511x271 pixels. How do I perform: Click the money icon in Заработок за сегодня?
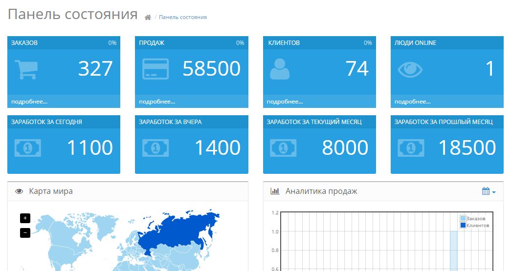click(27, 148)
